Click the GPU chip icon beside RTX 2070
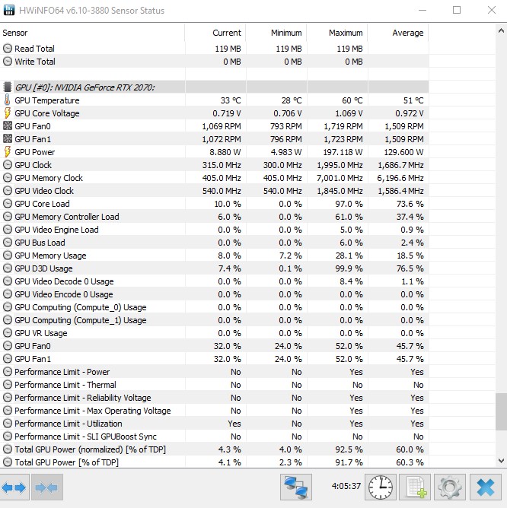The image size is (507, 508). pos(7,87)
